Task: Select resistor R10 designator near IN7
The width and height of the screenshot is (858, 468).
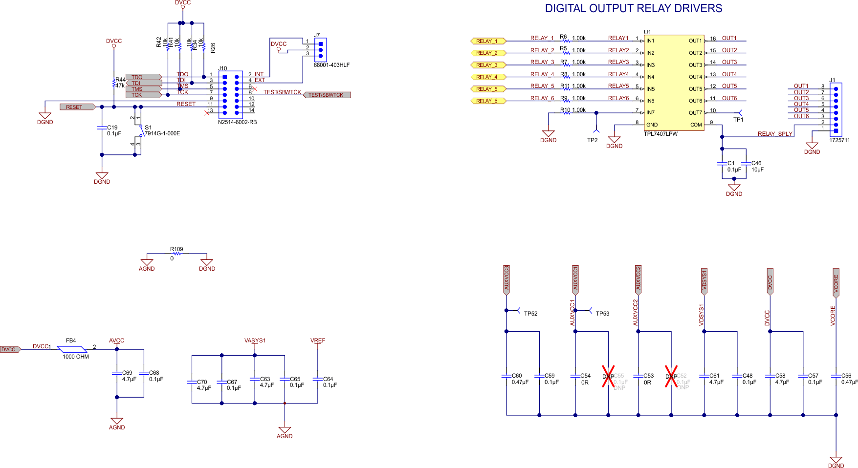Action: [x=565, y=110]
